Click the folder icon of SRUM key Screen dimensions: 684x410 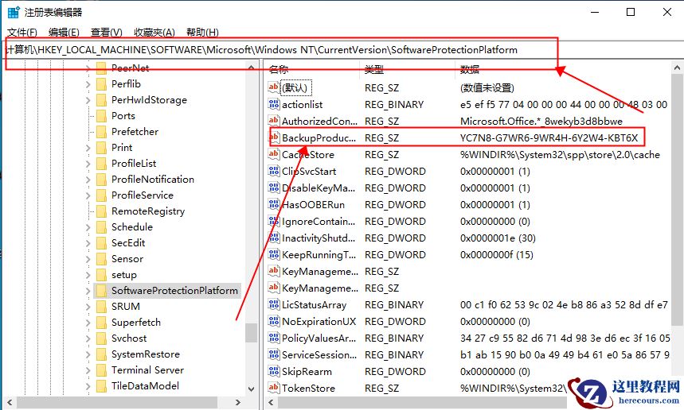point(101,307)
